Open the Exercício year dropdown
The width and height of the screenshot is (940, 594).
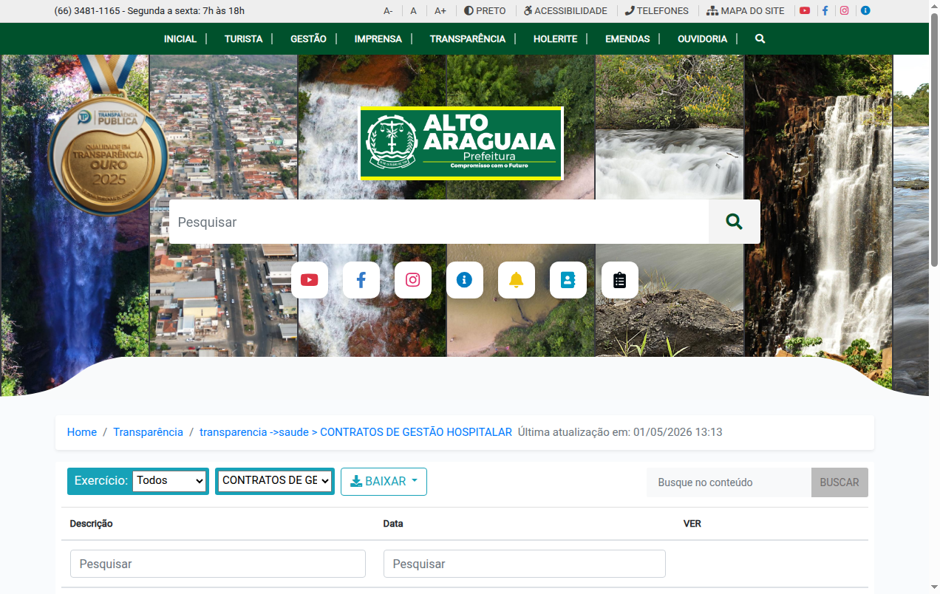click(169, 481)
